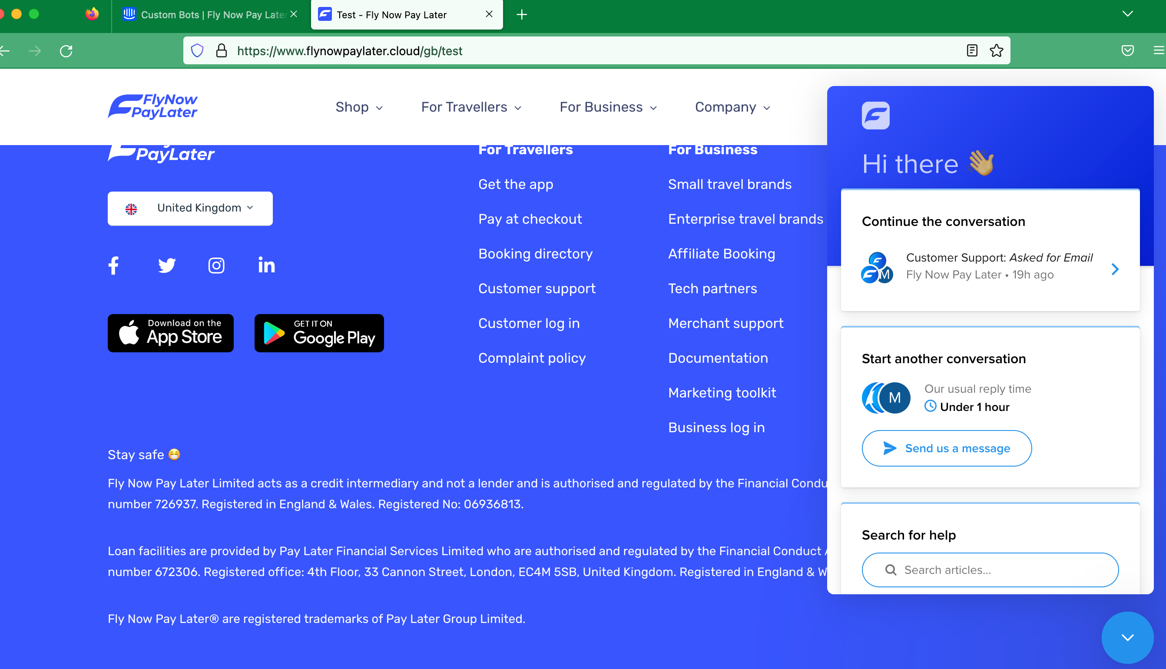Open Customer log in link
Image resolution: width=1166 pixels, height=669 pixels.
point(529,324)
